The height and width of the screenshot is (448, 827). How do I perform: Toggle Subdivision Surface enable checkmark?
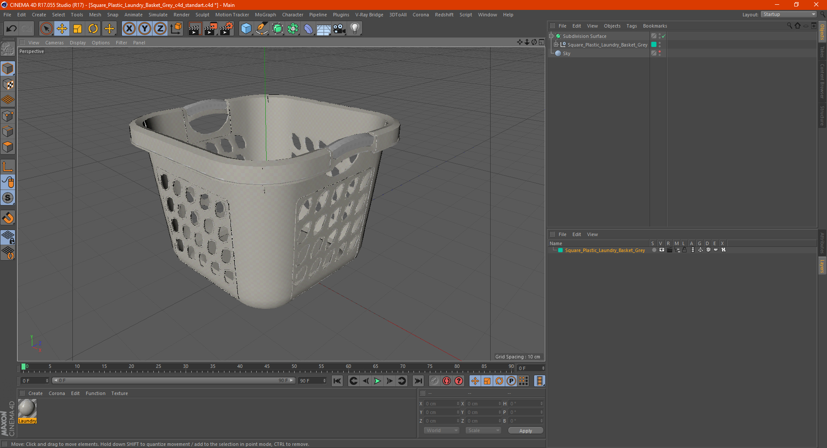point(664,36)
